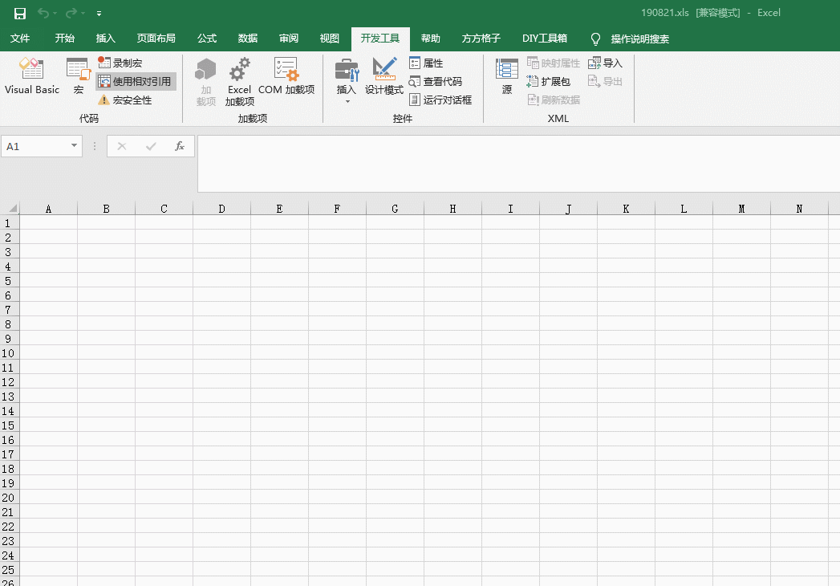
Task: Switch to the 视图 tab
Action: point(330,38)
